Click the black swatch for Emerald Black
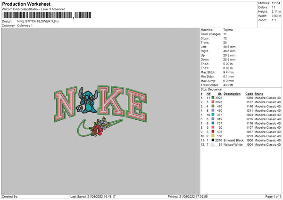The width and height of the screenshot is (283, 200). 213,140
